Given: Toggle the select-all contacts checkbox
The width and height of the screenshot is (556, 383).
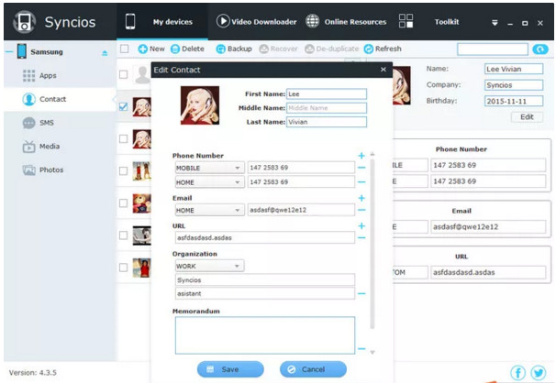Looking at the screenshot, I should (125, 49).
